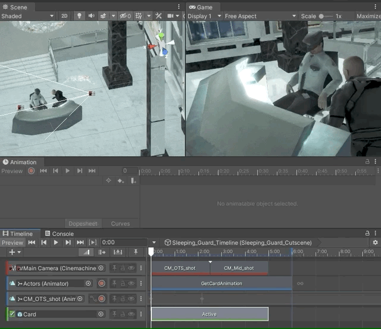Open the Shaded draw mode dropdown
This screenshot has height=329, width=381.
27,16
